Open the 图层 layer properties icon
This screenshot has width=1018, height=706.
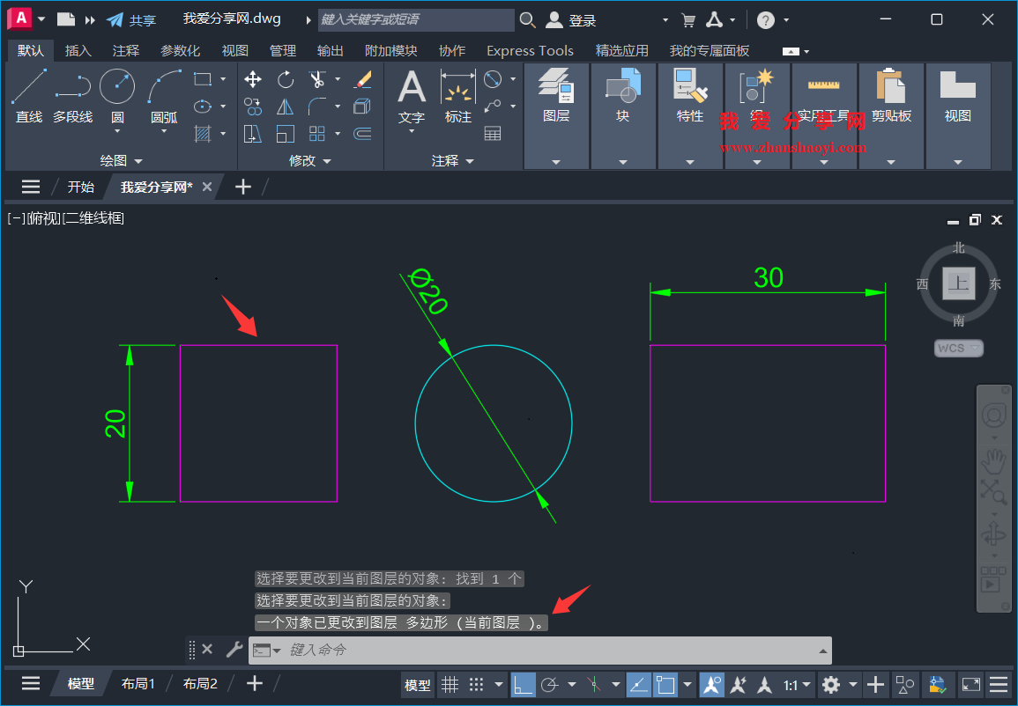tap(556, 86)
